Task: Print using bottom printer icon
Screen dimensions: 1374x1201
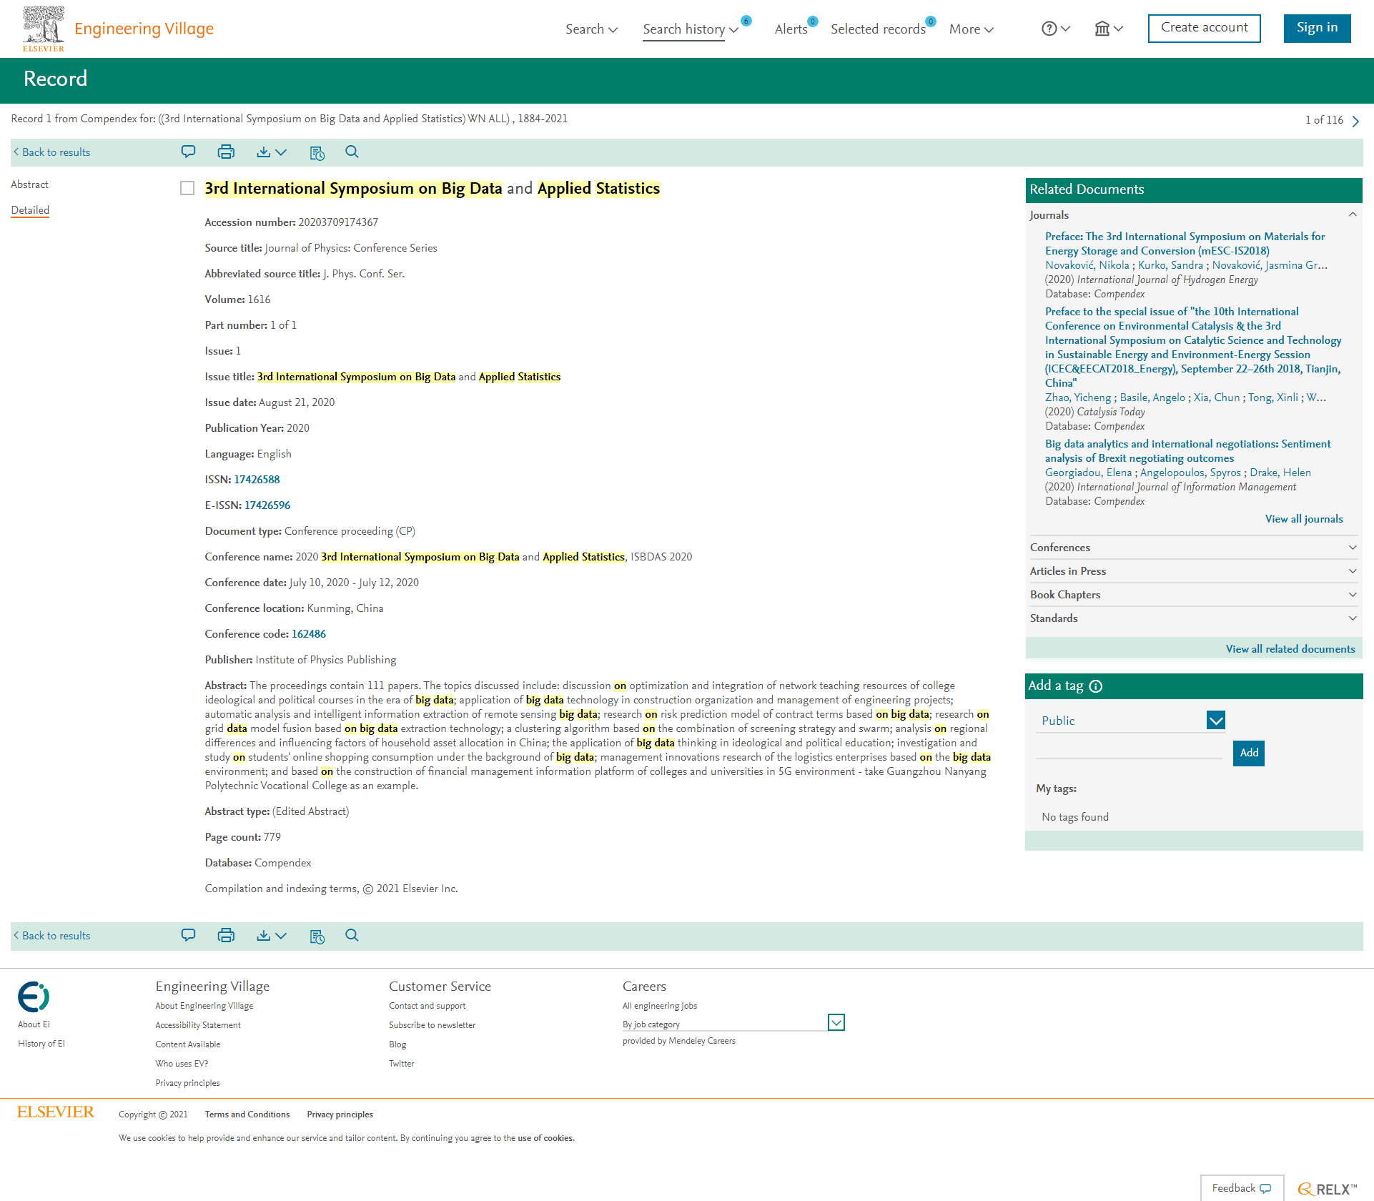Action: [x=226, y=935]
